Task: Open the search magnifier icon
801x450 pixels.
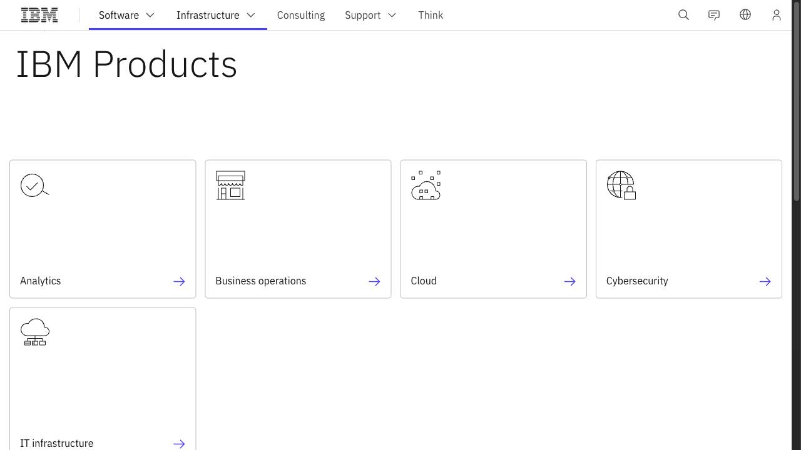Action: click(683, 15)
